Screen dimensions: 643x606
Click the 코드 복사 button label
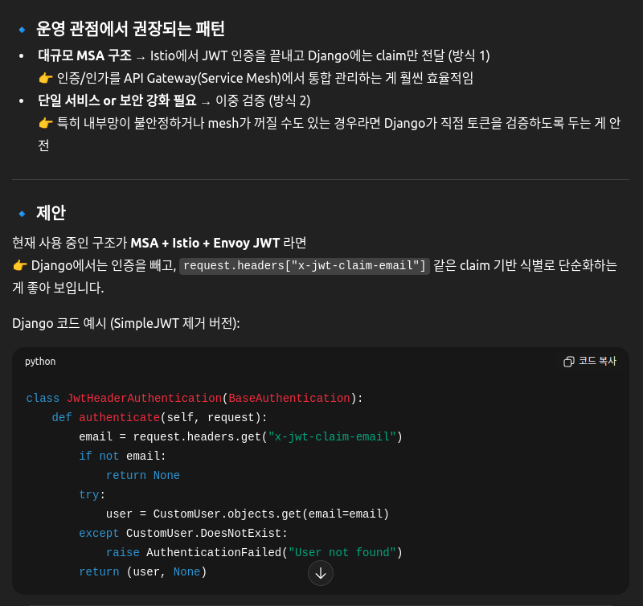coord(597,362)
